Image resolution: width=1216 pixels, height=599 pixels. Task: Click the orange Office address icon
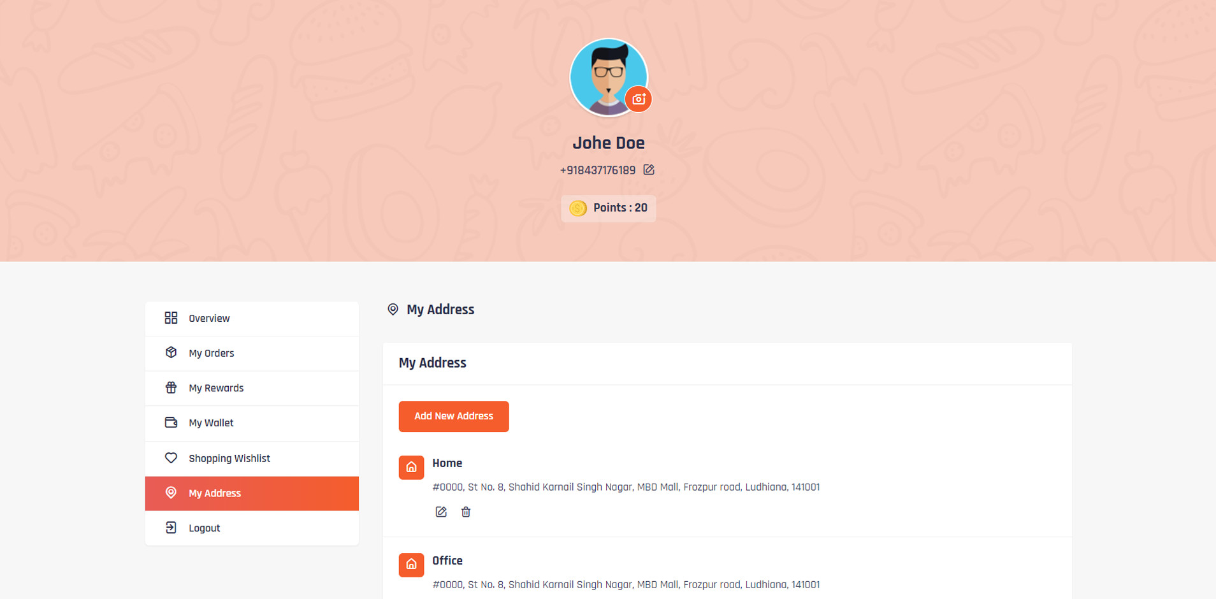click(x=411, y=565)
